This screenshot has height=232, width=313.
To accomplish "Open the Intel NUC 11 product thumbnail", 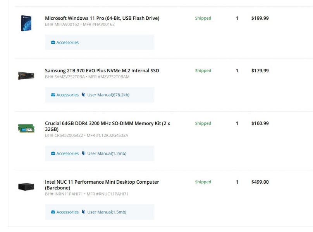I will [x=26, y=187].
